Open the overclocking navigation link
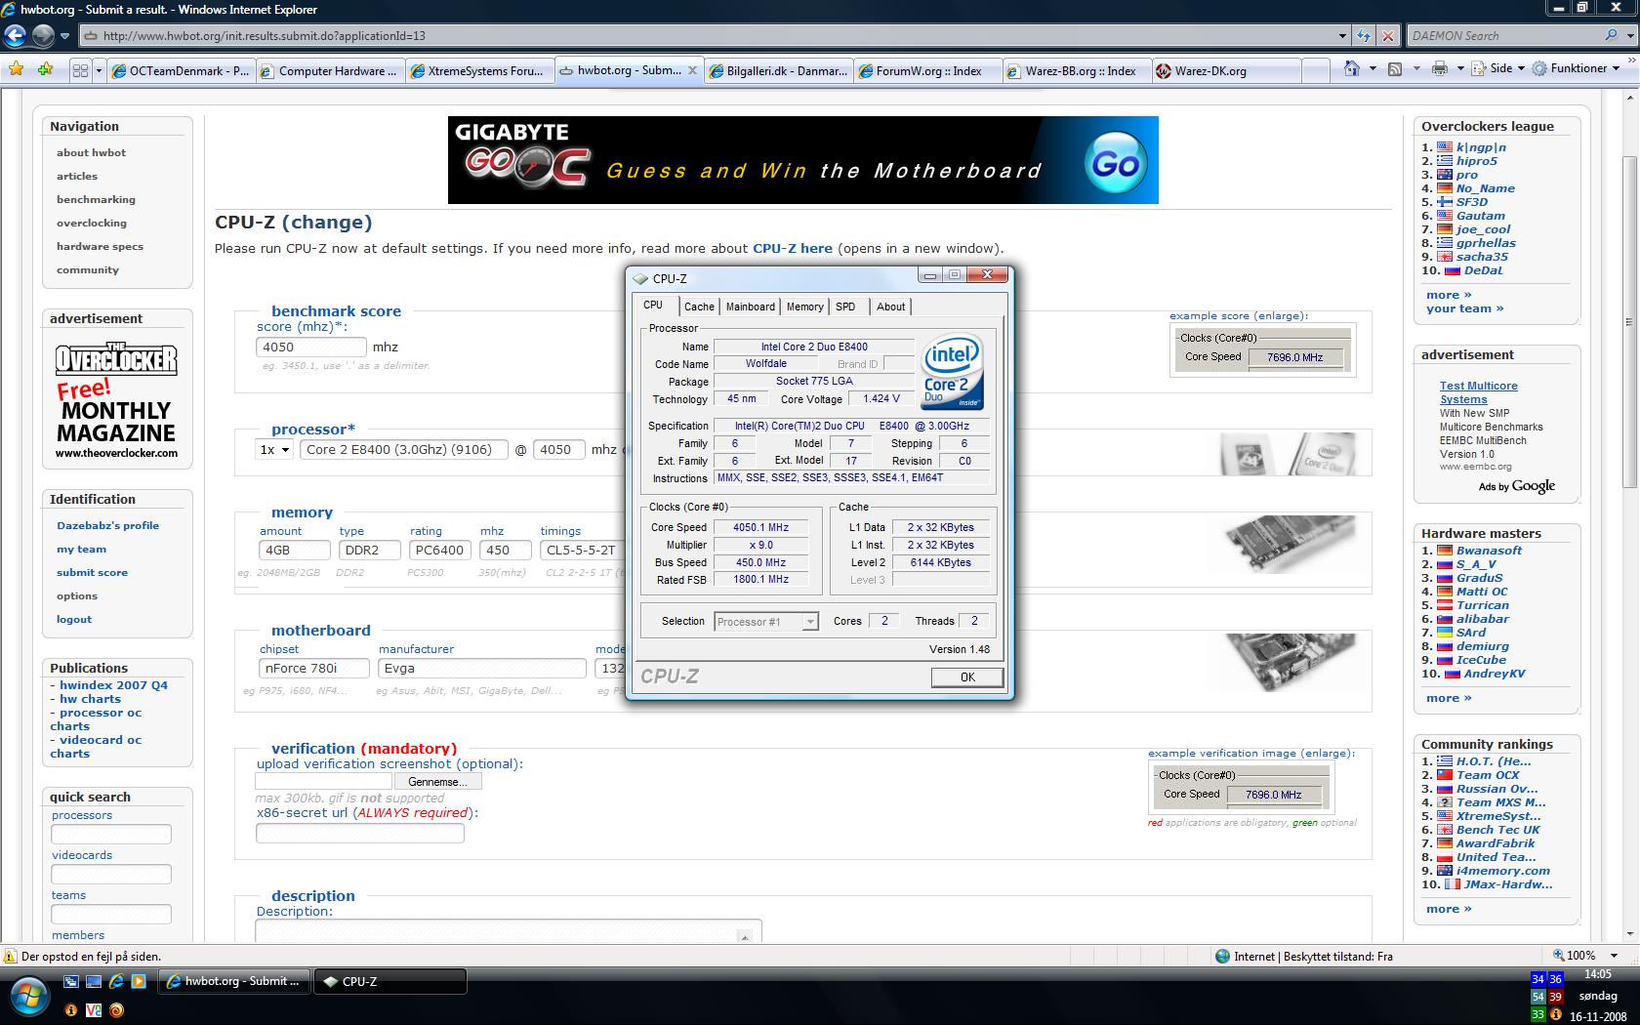 [x=92, y=223]
